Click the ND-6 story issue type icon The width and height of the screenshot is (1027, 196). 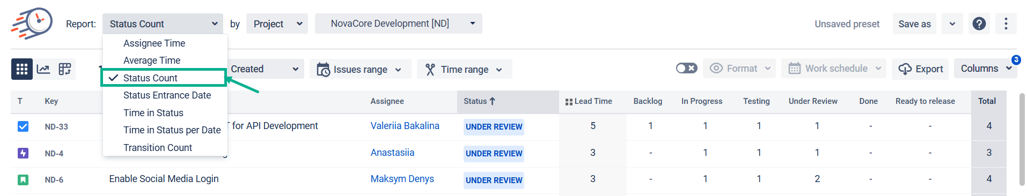23,180
